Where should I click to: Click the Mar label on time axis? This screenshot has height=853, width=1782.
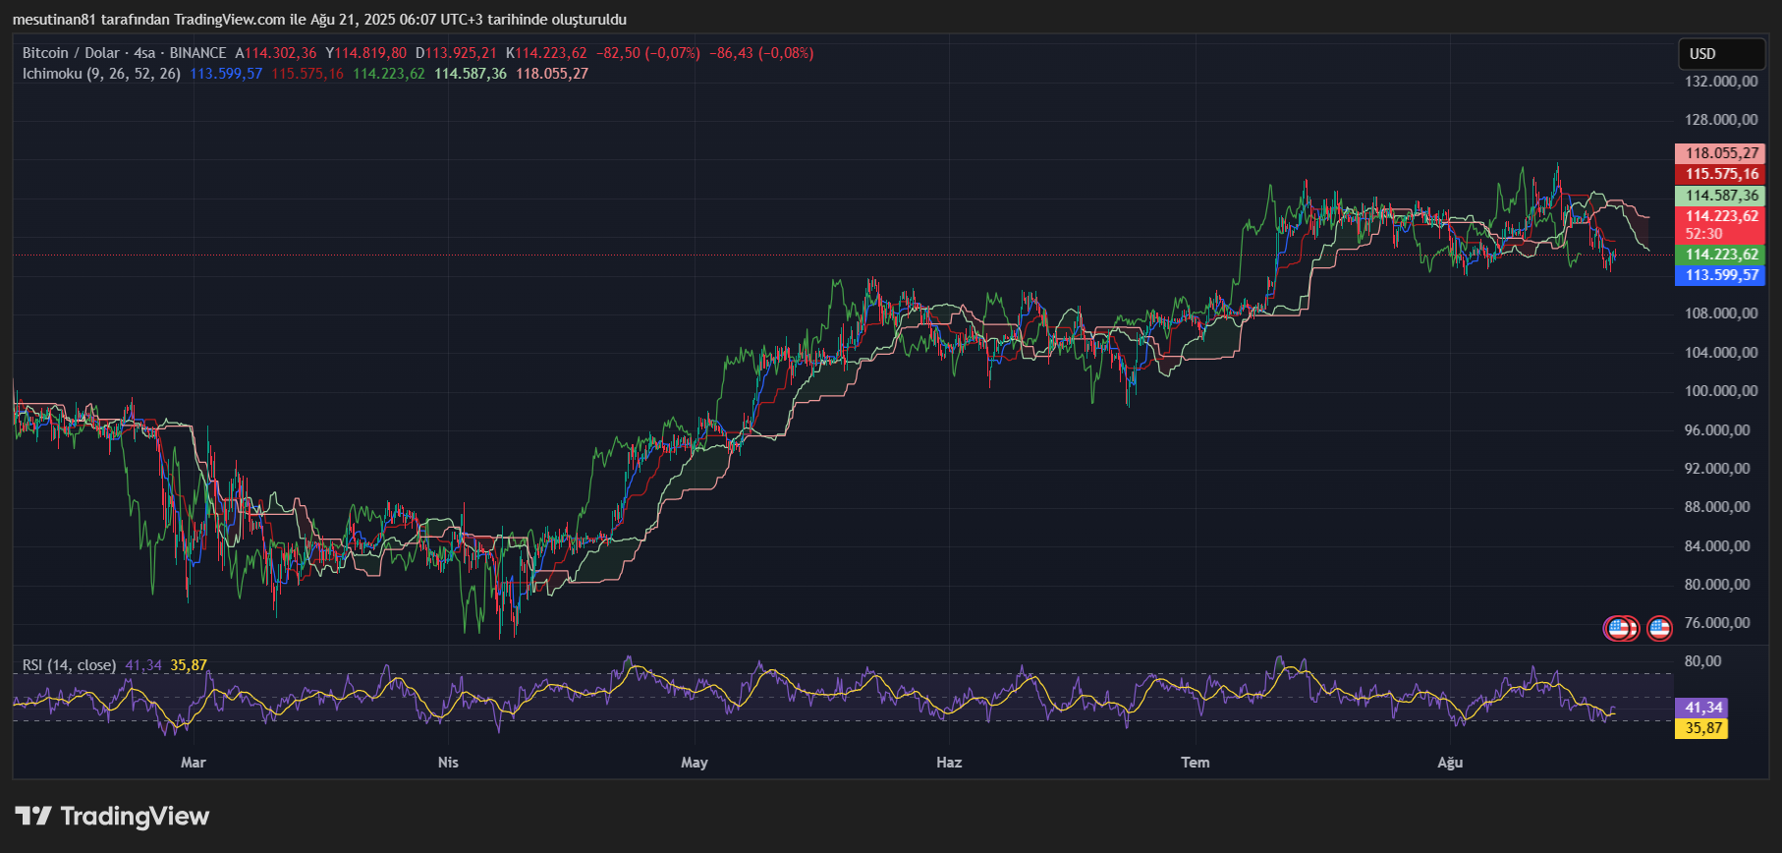[194, 763]
